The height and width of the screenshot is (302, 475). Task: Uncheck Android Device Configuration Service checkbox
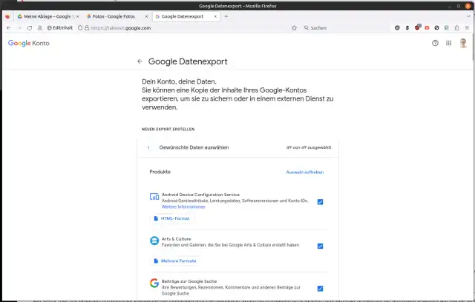(320, 201)
